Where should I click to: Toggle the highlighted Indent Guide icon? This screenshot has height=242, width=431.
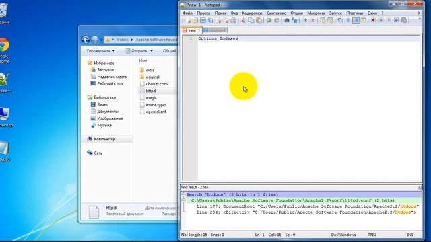[x=356, y=20]
